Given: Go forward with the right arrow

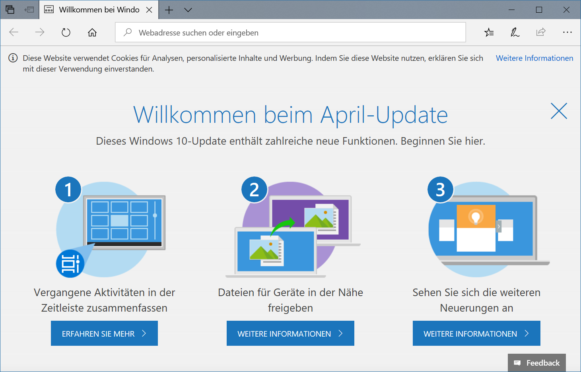Looking at the screenshot, I should click(40, 32).
